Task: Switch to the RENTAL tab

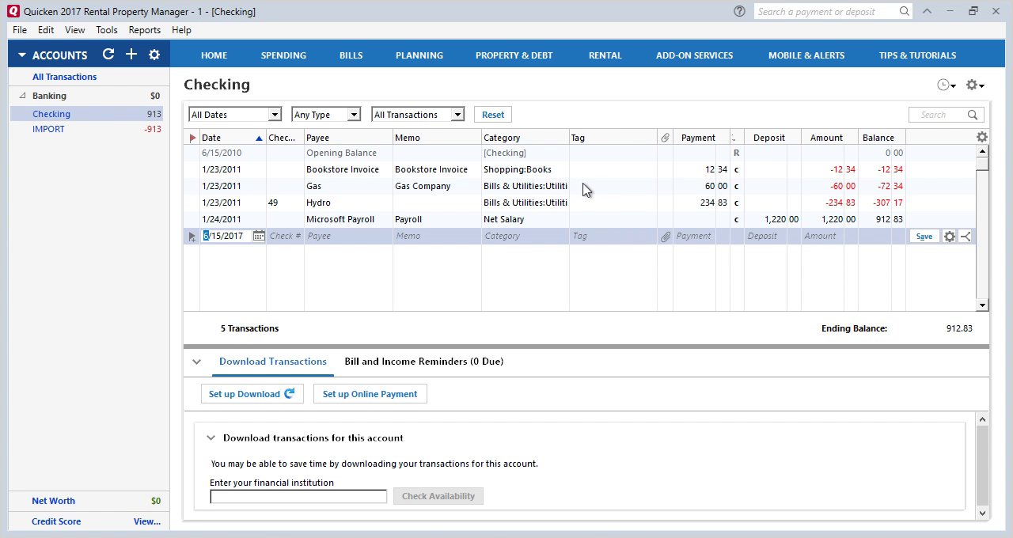Action: tap(605, 55)
